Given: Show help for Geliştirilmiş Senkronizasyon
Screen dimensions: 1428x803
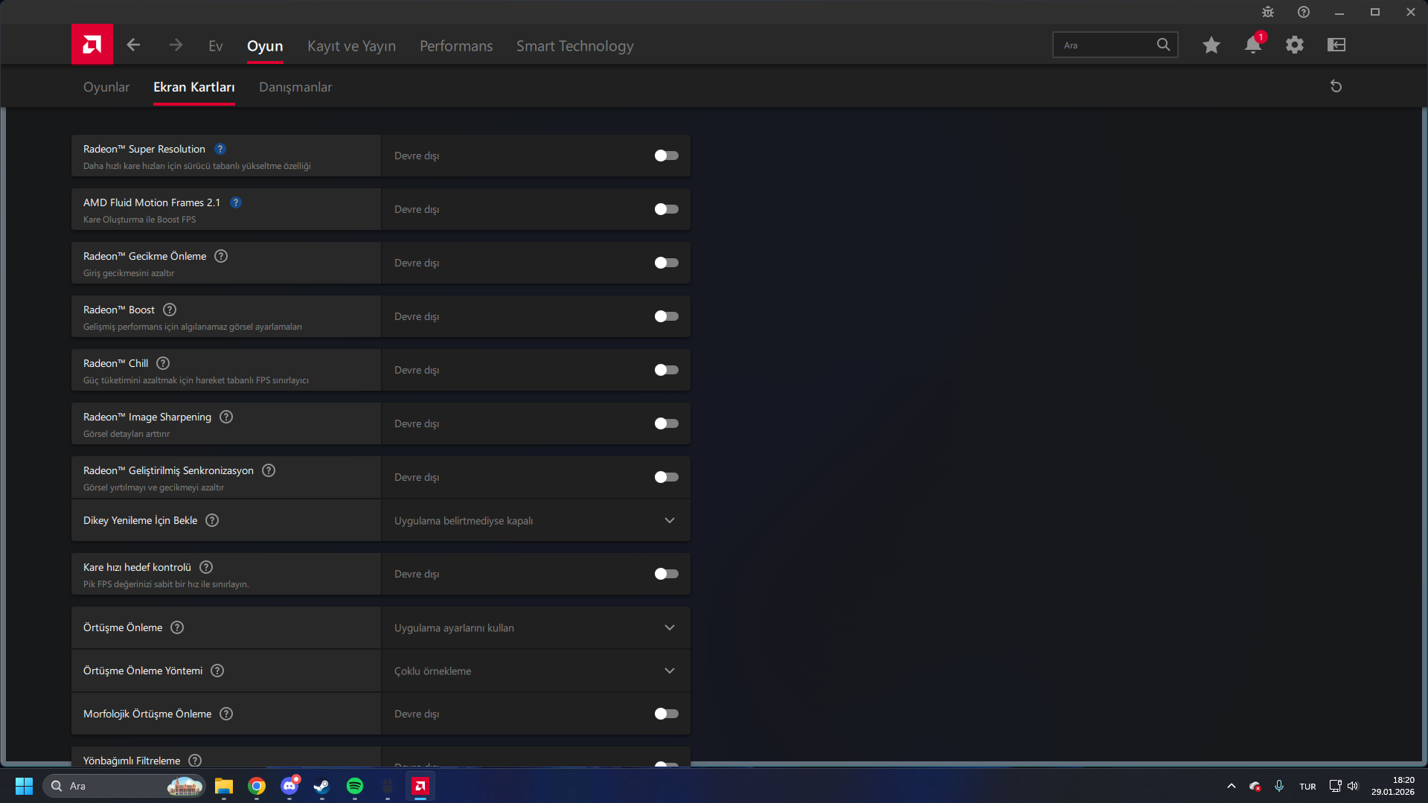Looking at the screenshot, I should pos(269,470).
